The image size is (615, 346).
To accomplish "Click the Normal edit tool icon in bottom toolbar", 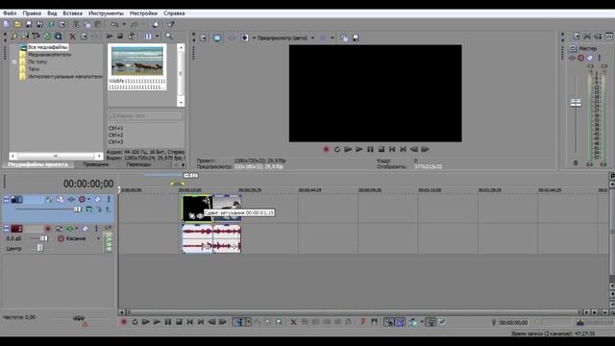I will 238,322.
